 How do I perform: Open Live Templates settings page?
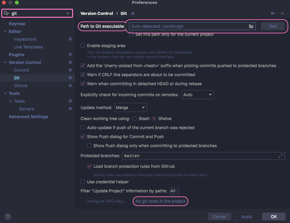[x=28, y=47]
